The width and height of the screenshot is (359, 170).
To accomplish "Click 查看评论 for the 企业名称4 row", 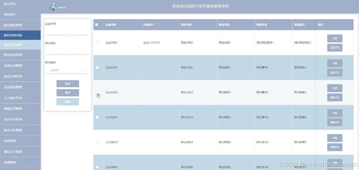I will click(x=335, y=122).
